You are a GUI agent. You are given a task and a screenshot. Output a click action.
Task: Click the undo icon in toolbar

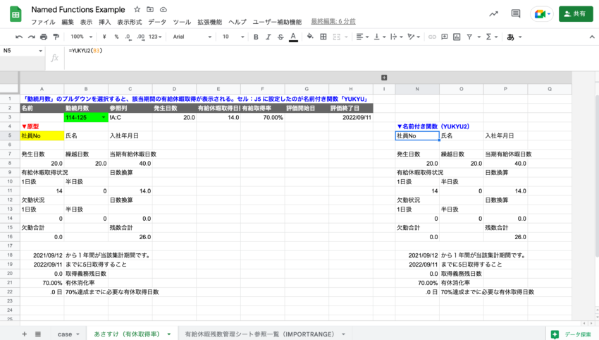point(19,37)
